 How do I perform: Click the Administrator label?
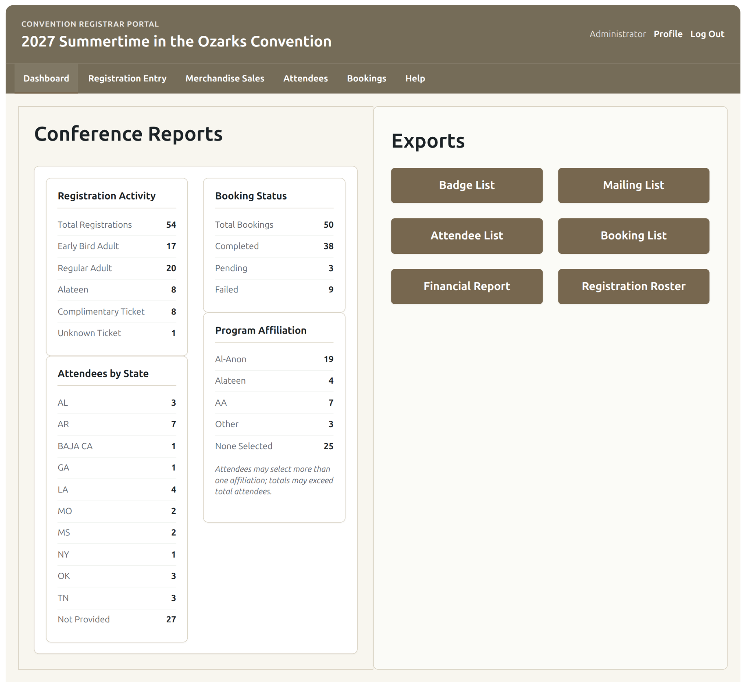point(617,34)
